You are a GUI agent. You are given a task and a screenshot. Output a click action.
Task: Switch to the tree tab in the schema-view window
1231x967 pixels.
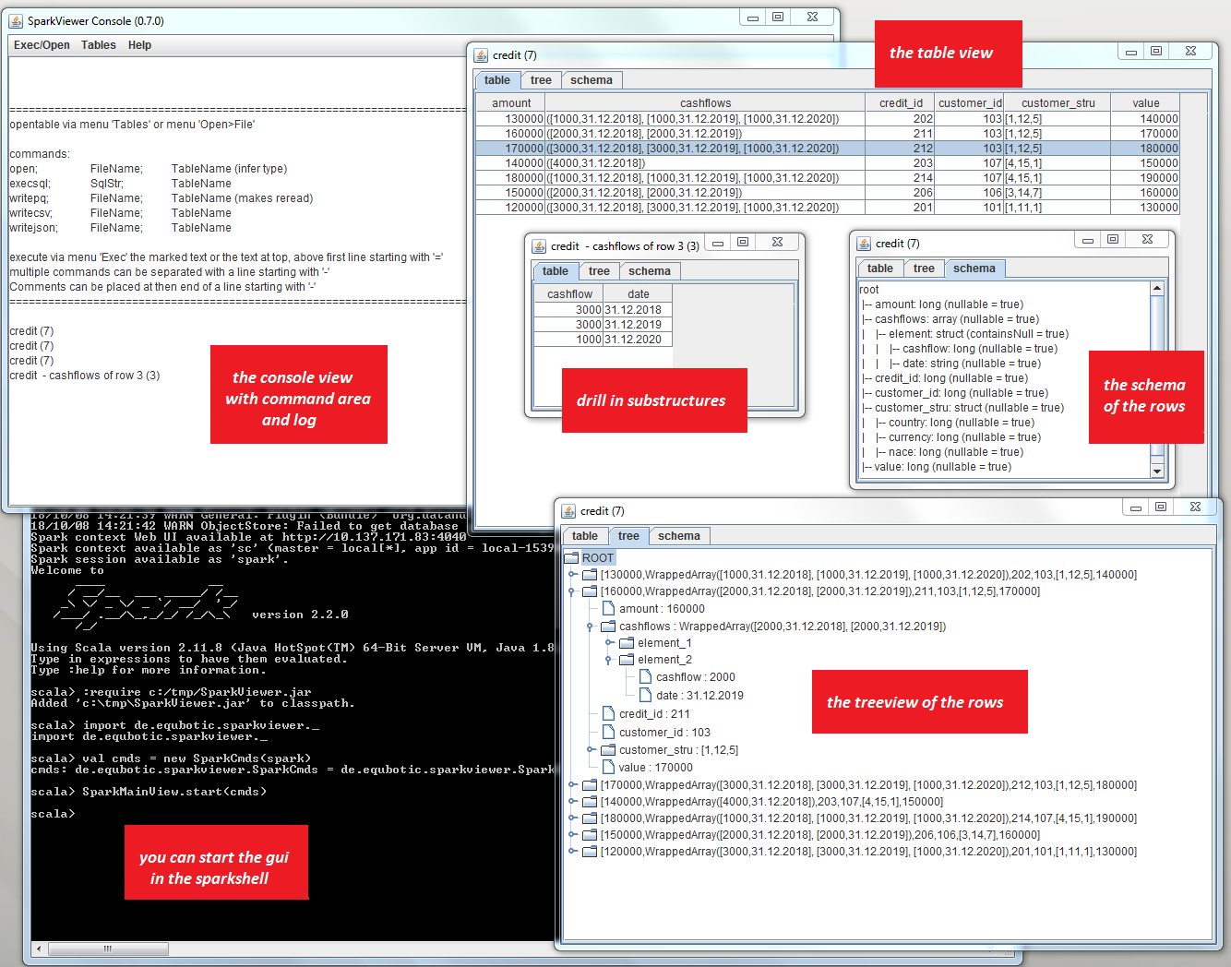pyautogui.click(x=924, y=269)
